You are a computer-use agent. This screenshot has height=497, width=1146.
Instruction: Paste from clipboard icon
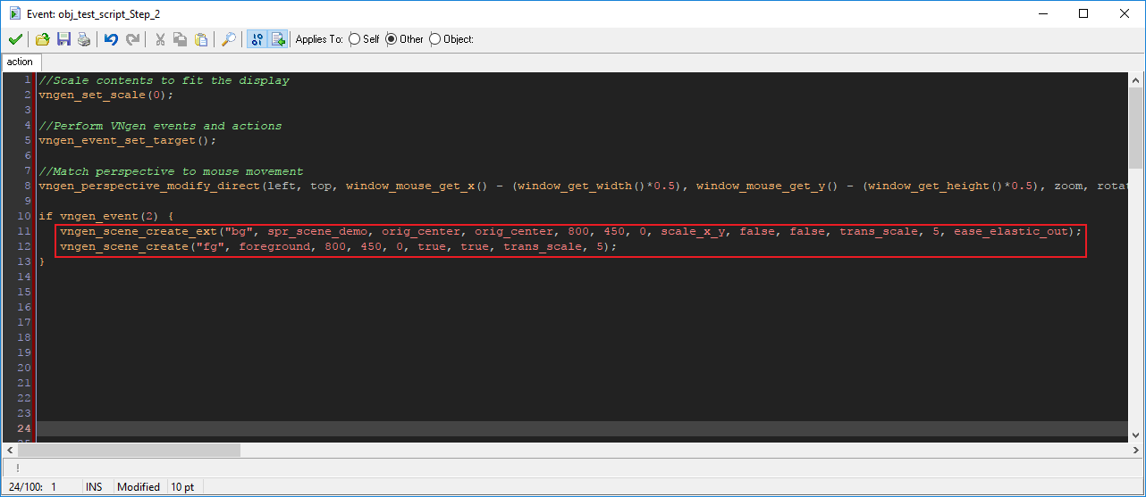pos(201,39)
